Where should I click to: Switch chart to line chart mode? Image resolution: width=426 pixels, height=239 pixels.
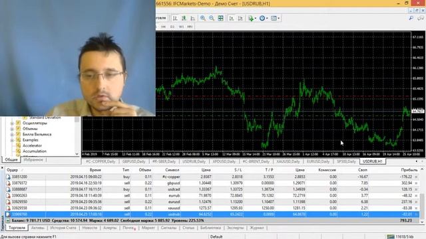[x=192, y=18]
